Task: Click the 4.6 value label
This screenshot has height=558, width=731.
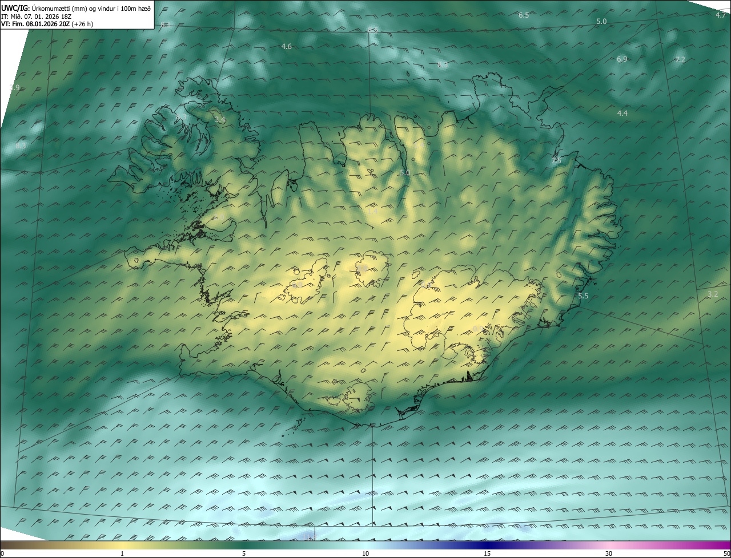Action: coord(287,47)
